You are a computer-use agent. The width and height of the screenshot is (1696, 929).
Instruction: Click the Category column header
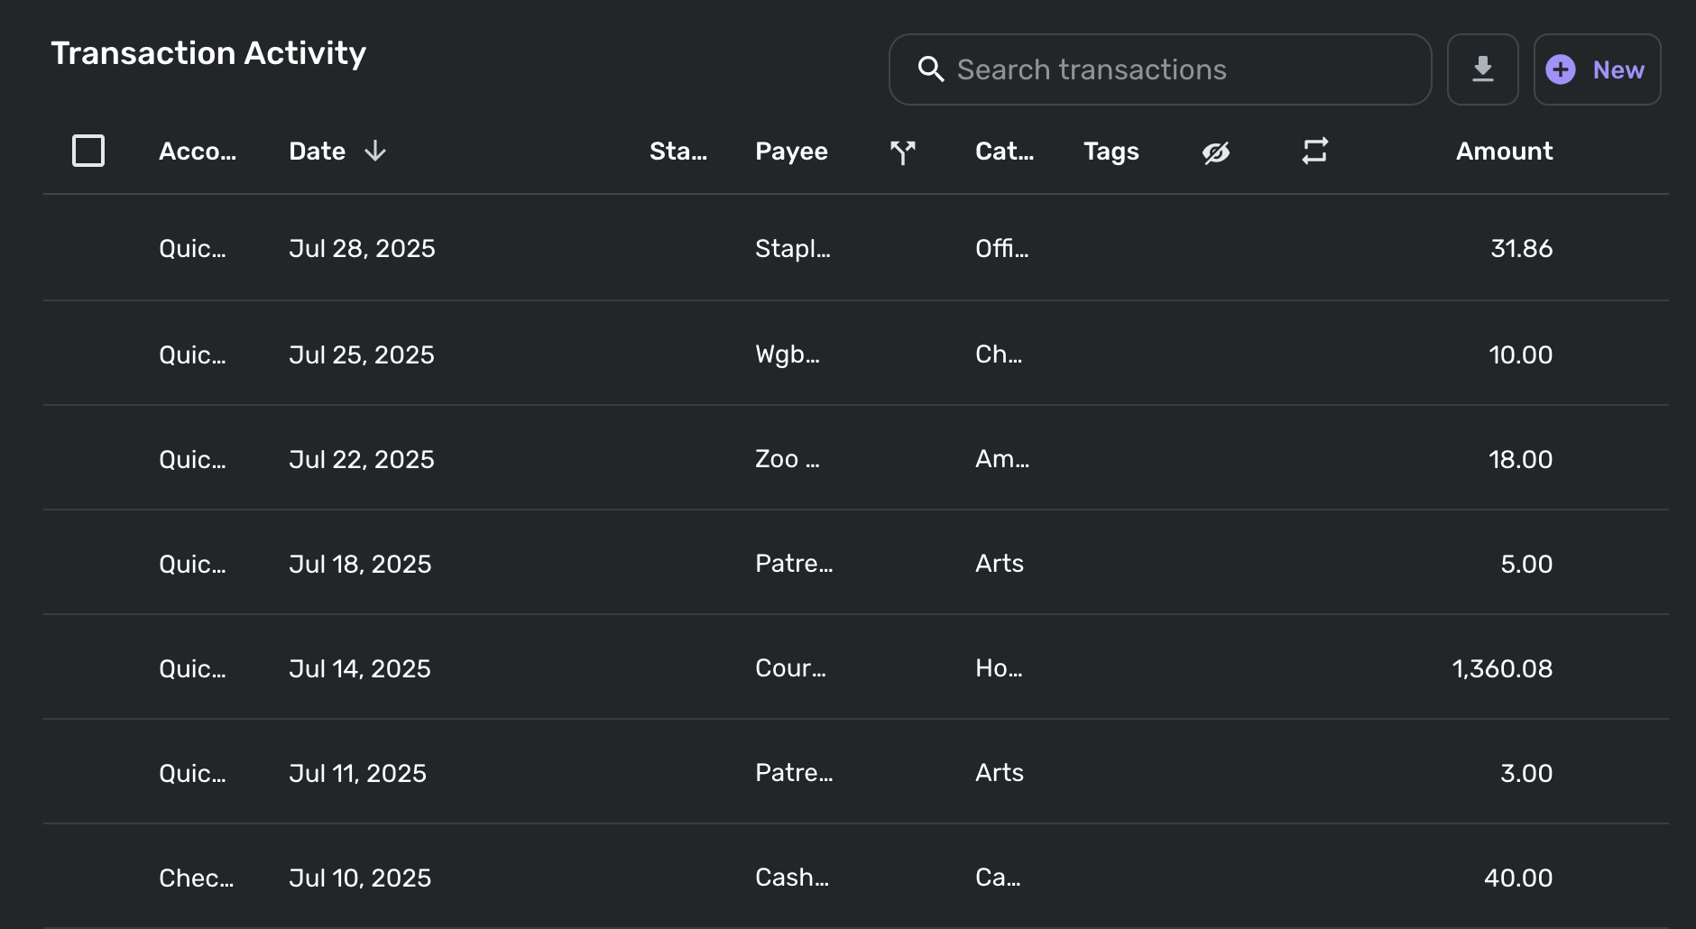click(1004, 151)
